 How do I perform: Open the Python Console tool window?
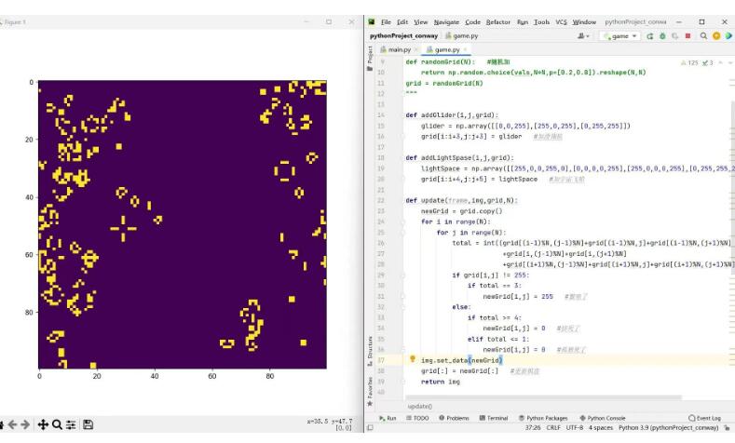point(606,420)
